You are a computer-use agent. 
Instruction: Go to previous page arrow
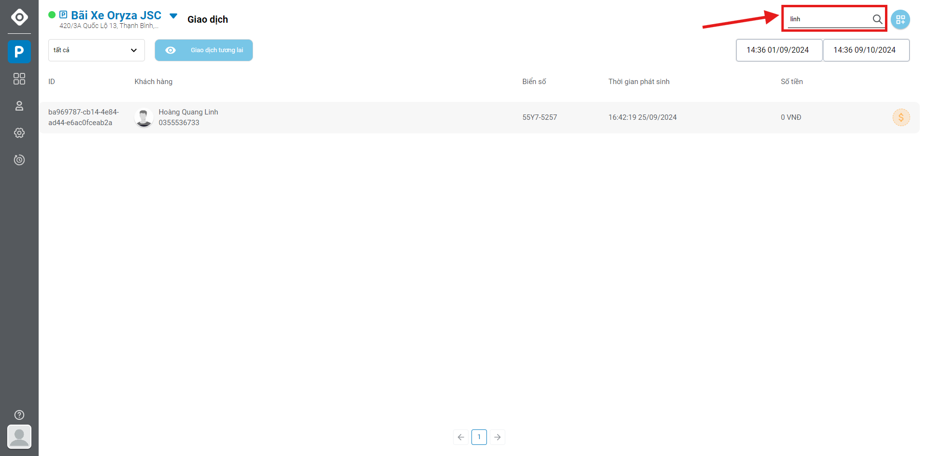tap(461, 437)
